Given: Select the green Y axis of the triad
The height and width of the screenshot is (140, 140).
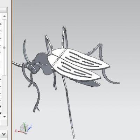Looking at the screenshot, I should (x=25, y=127).
